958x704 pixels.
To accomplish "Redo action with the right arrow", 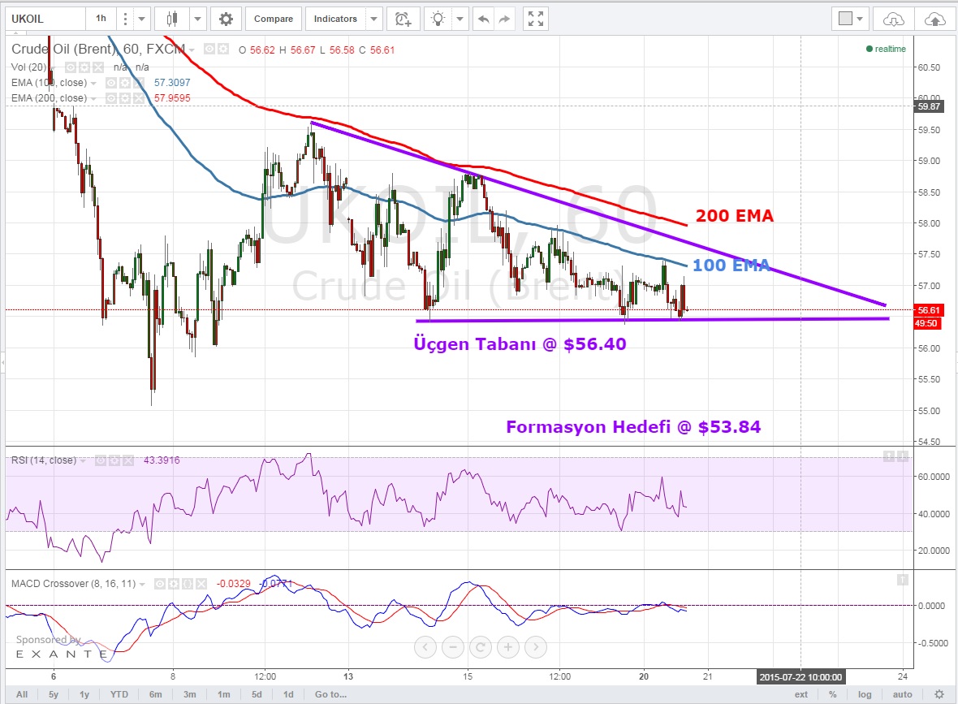I will point(504,19).
